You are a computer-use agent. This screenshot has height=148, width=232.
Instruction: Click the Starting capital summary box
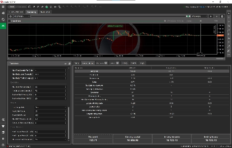pyautogui.click(x=133, y=139)
